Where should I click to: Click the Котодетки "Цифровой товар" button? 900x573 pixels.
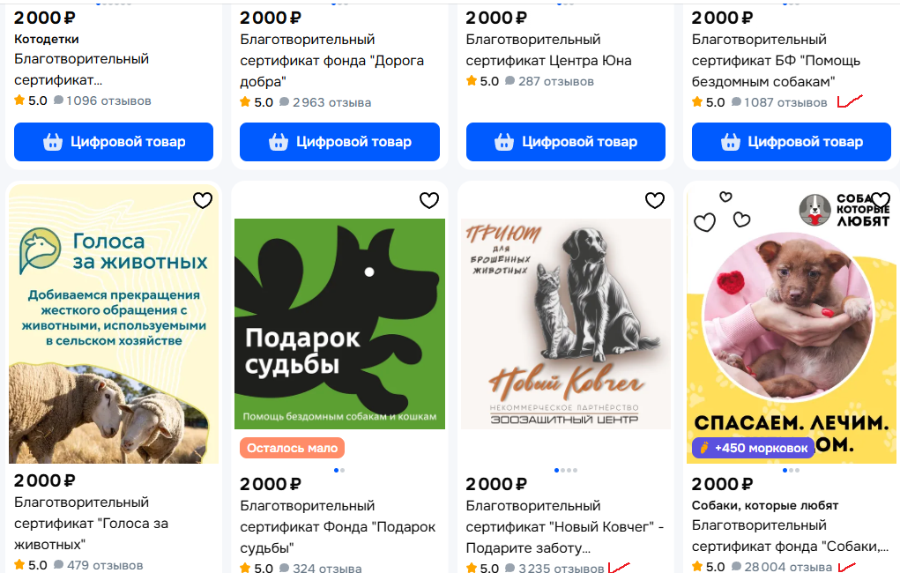click(x=114, y=142)
